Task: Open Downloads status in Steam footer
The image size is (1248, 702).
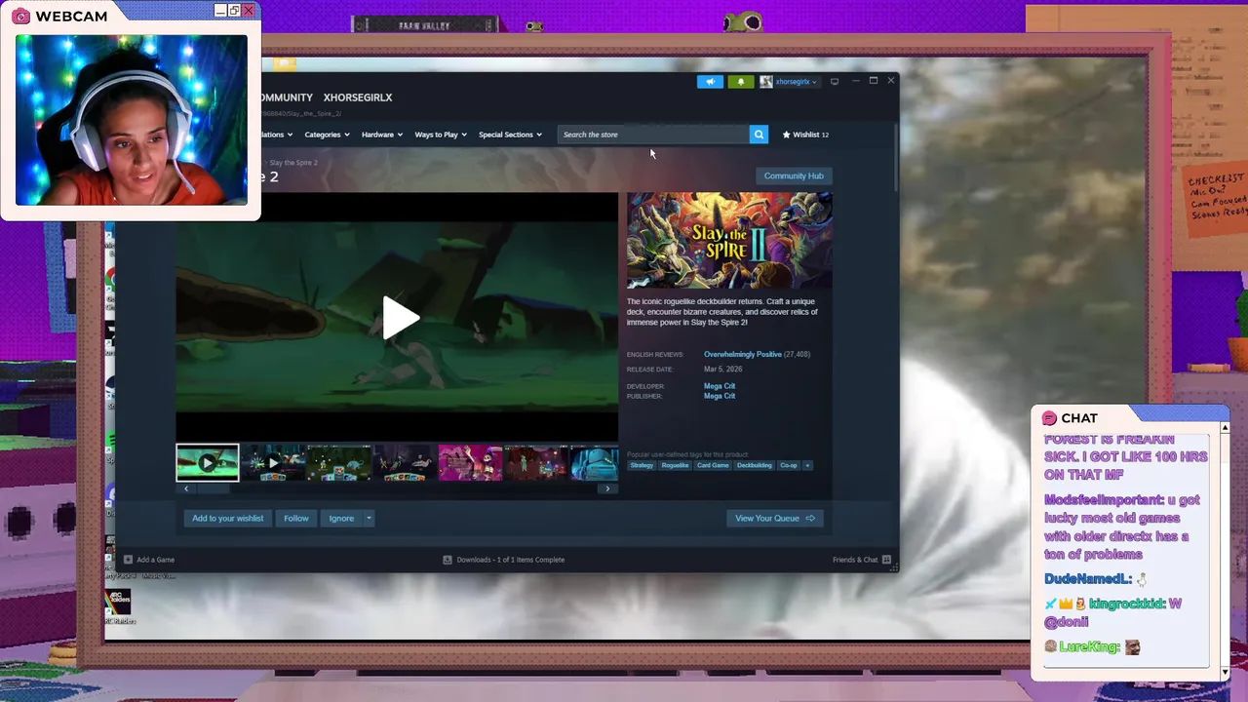Action: click(504, 560)
